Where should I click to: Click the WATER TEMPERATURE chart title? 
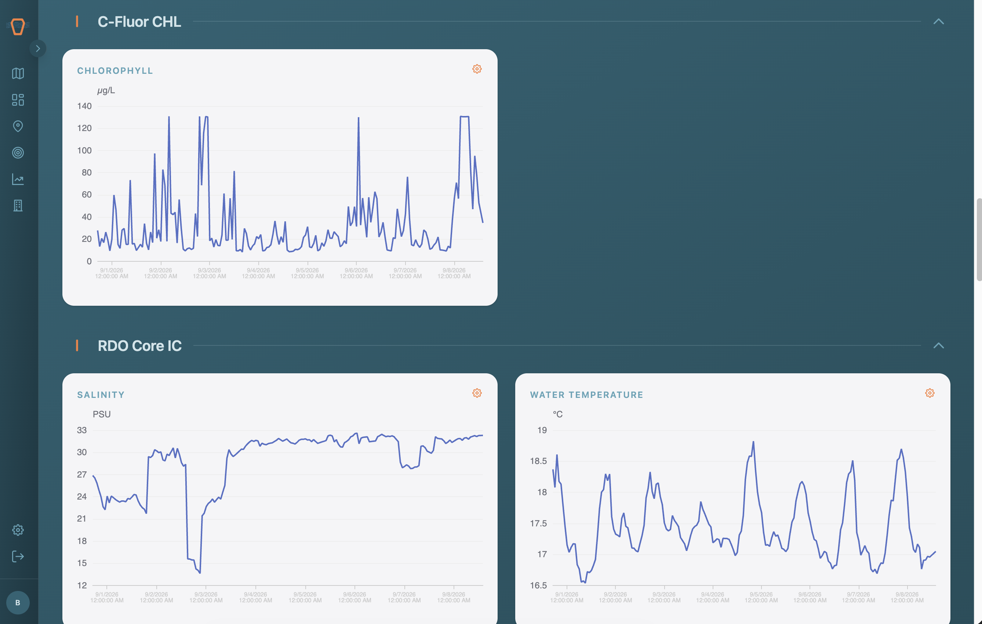pos(586,395)
